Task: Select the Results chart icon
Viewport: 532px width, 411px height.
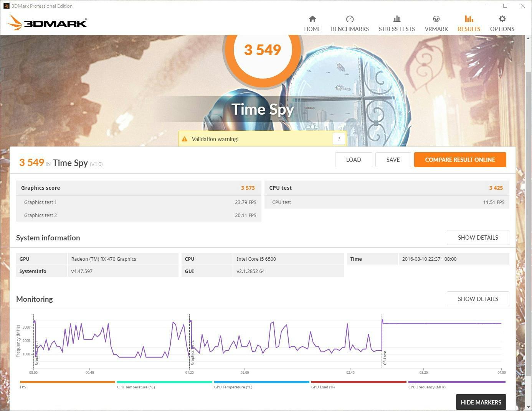Action: pos(469,19)
